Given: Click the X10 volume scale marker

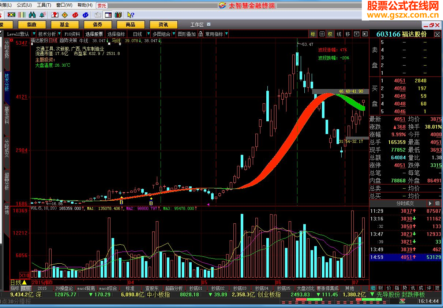Looking at the screenshot, I should [24, 275].
